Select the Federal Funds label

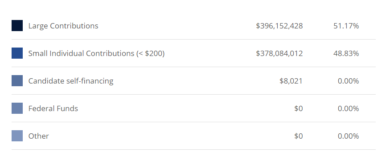click(x=53, y=108)
